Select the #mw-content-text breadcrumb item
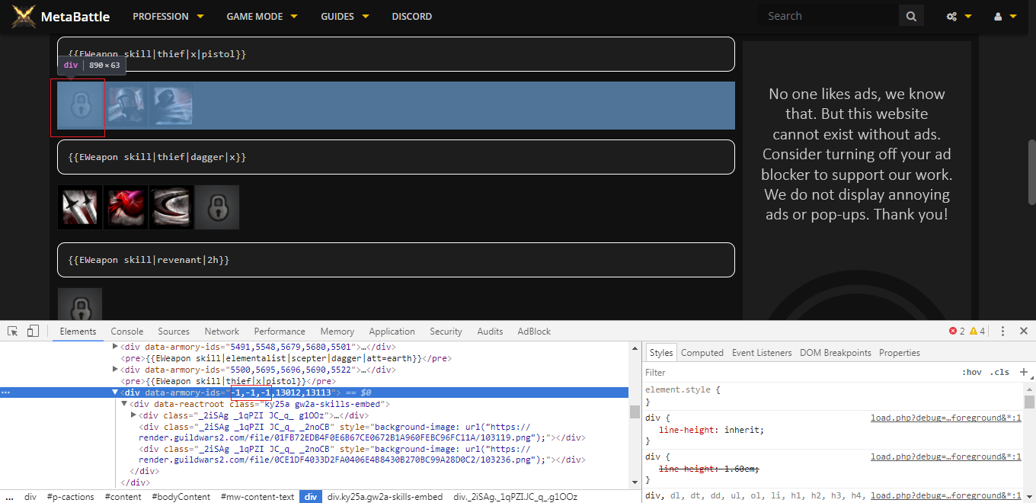The width and height of the screenshot is (1036, 503). click(257, 497)
